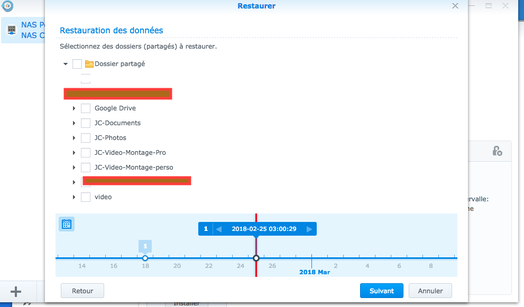524x307 pixels.
Task: Click the 2018-02-25 03:00:29 version label
Action: pyautogui.click(x=264, y=229)
